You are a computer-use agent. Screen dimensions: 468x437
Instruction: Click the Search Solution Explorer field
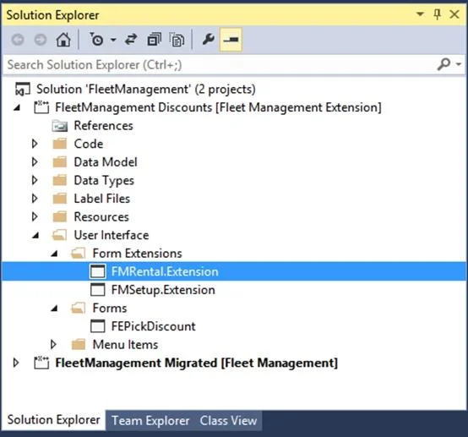click(220, 64)
